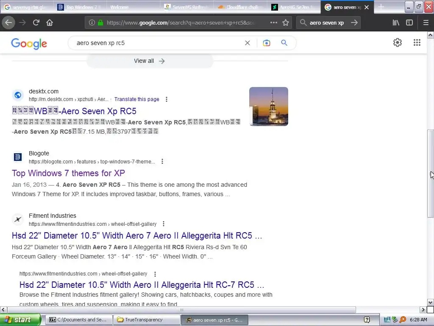Viewport: 434px width, 326px height.
Task: Click the orange magnifier tray icon
Action: click(x=403, y=320)
